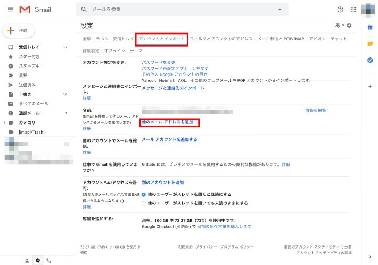The height and width of the screenshot is (265, 378).
Task: Click the inbox icon next to 受信トレイ
Action: 11,47
